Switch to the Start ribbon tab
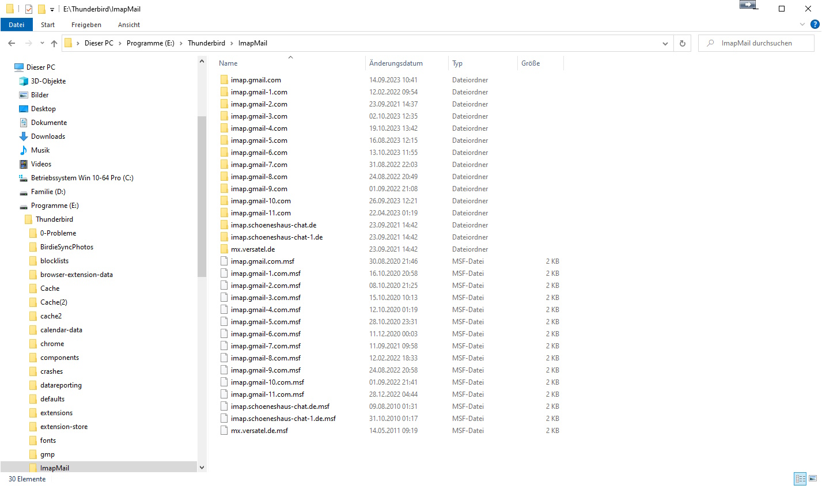 click(48, 25)
